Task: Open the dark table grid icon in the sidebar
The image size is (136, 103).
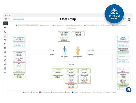Action: click(5, 48)
